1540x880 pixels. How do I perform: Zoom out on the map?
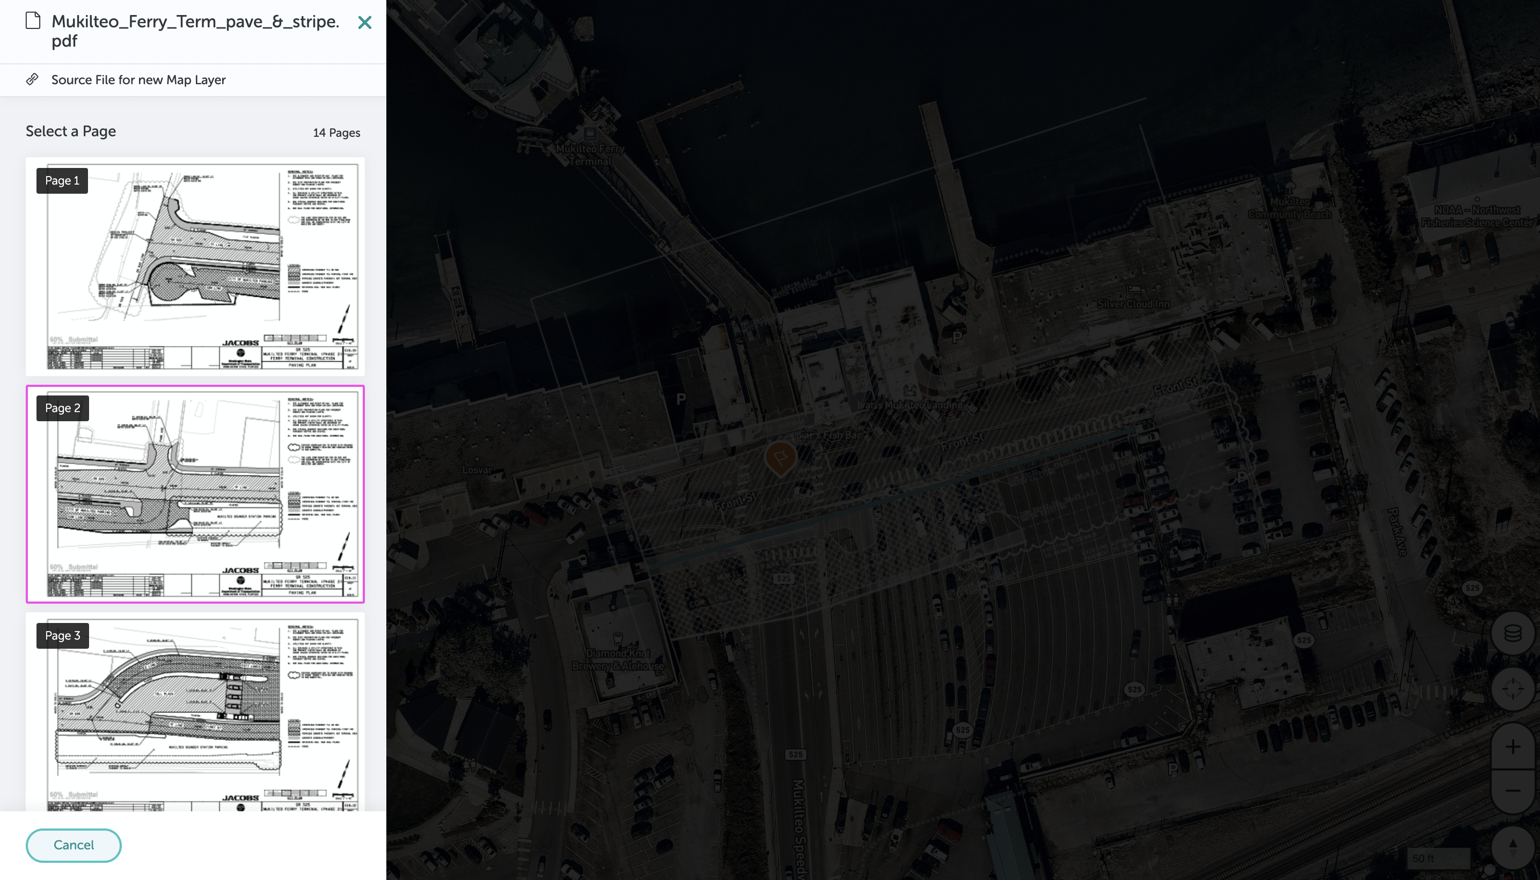tap(1513, 790)
